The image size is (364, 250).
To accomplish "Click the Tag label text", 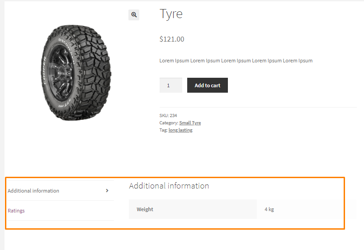I will click(x=163, y=130).
